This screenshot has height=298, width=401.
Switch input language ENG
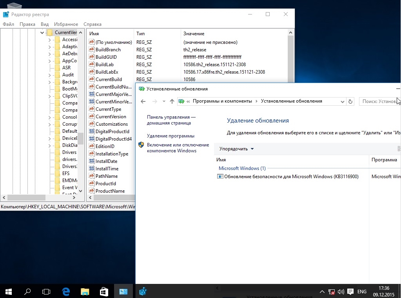[362, 292]
